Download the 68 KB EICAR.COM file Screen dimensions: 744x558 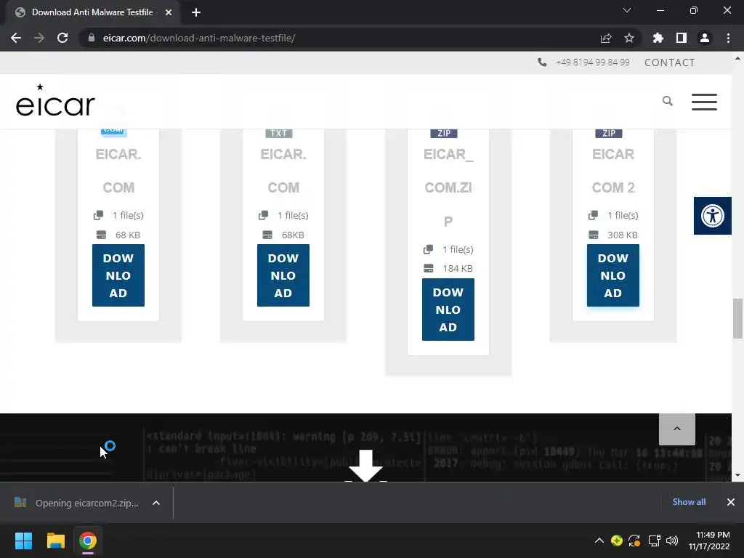[x=118, y=275]
